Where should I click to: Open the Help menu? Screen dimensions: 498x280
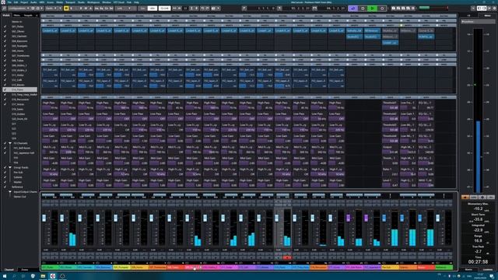[x=136, y=2]
